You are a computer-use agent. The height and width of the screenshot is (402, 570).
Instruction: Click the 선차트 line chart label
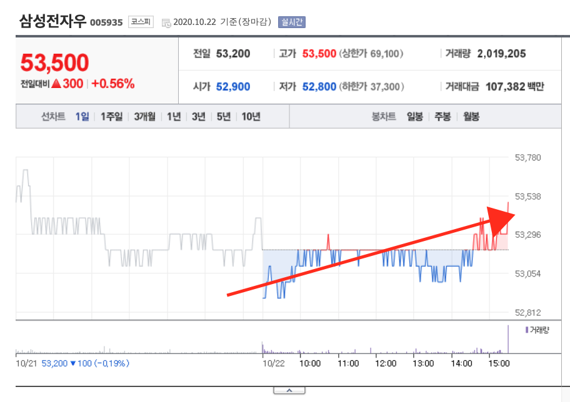pyautogui.click(x=53, y=117)
